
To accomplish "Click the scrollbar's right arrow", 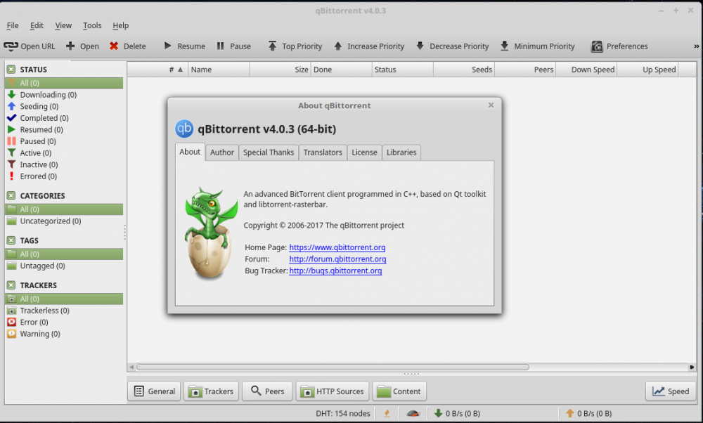I will tap(692, 367).
